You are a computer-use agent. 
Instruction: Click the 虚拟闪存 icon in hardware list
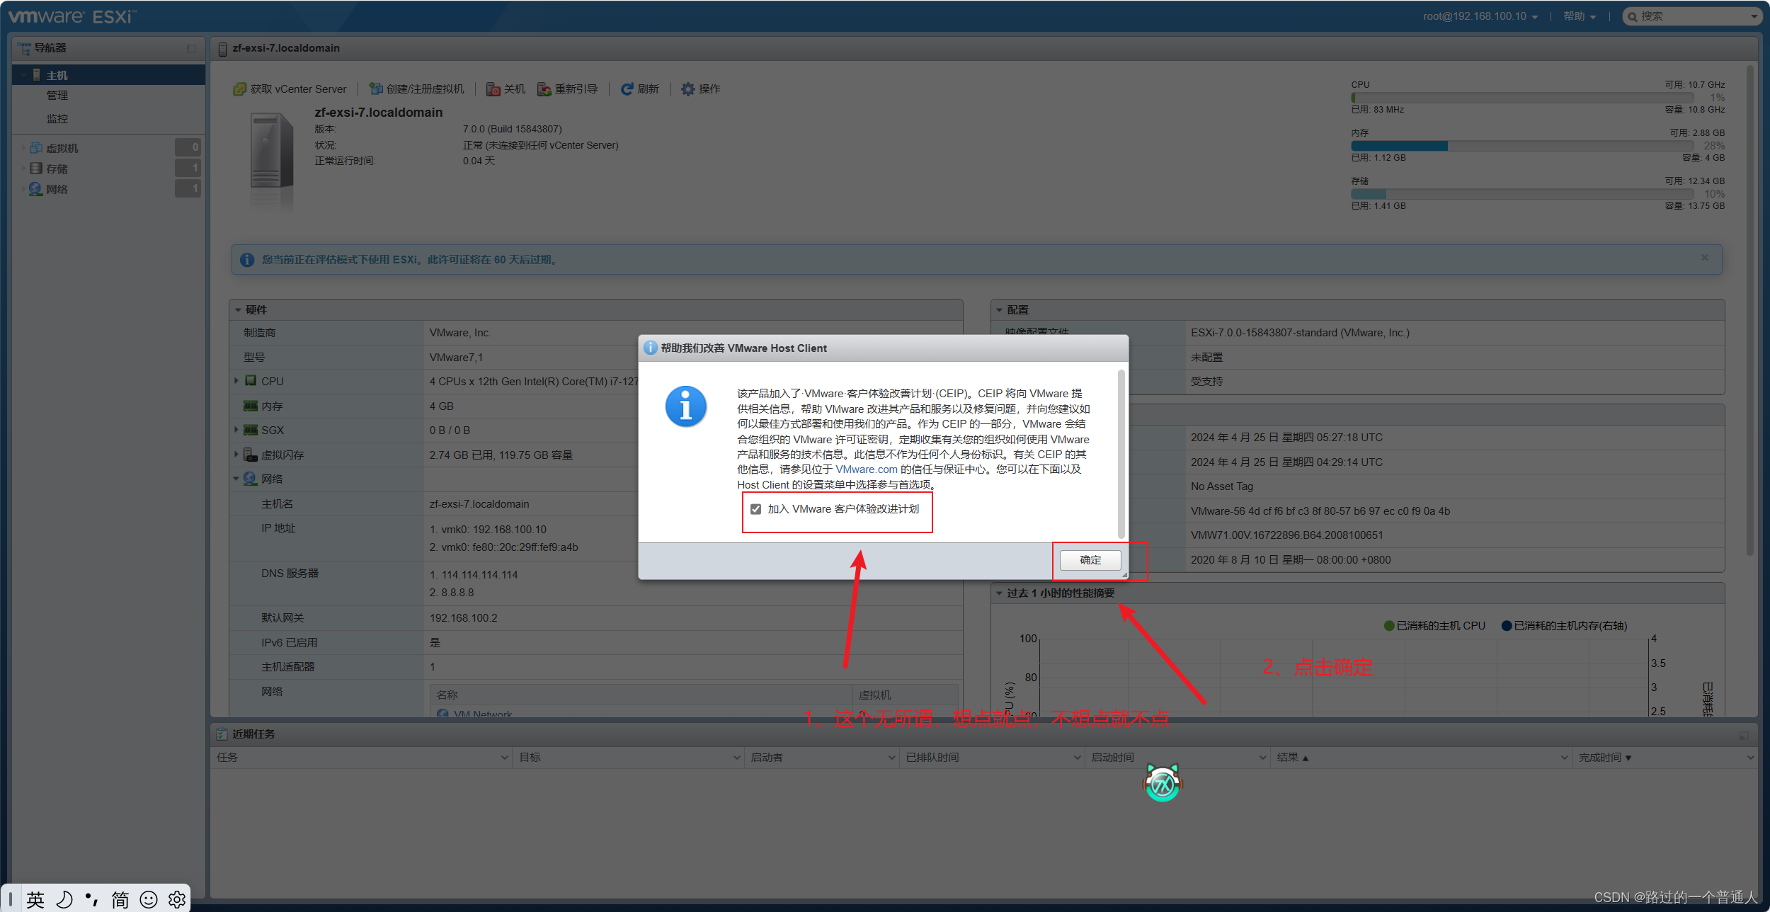pyautogui.click(x=251, y=455)
